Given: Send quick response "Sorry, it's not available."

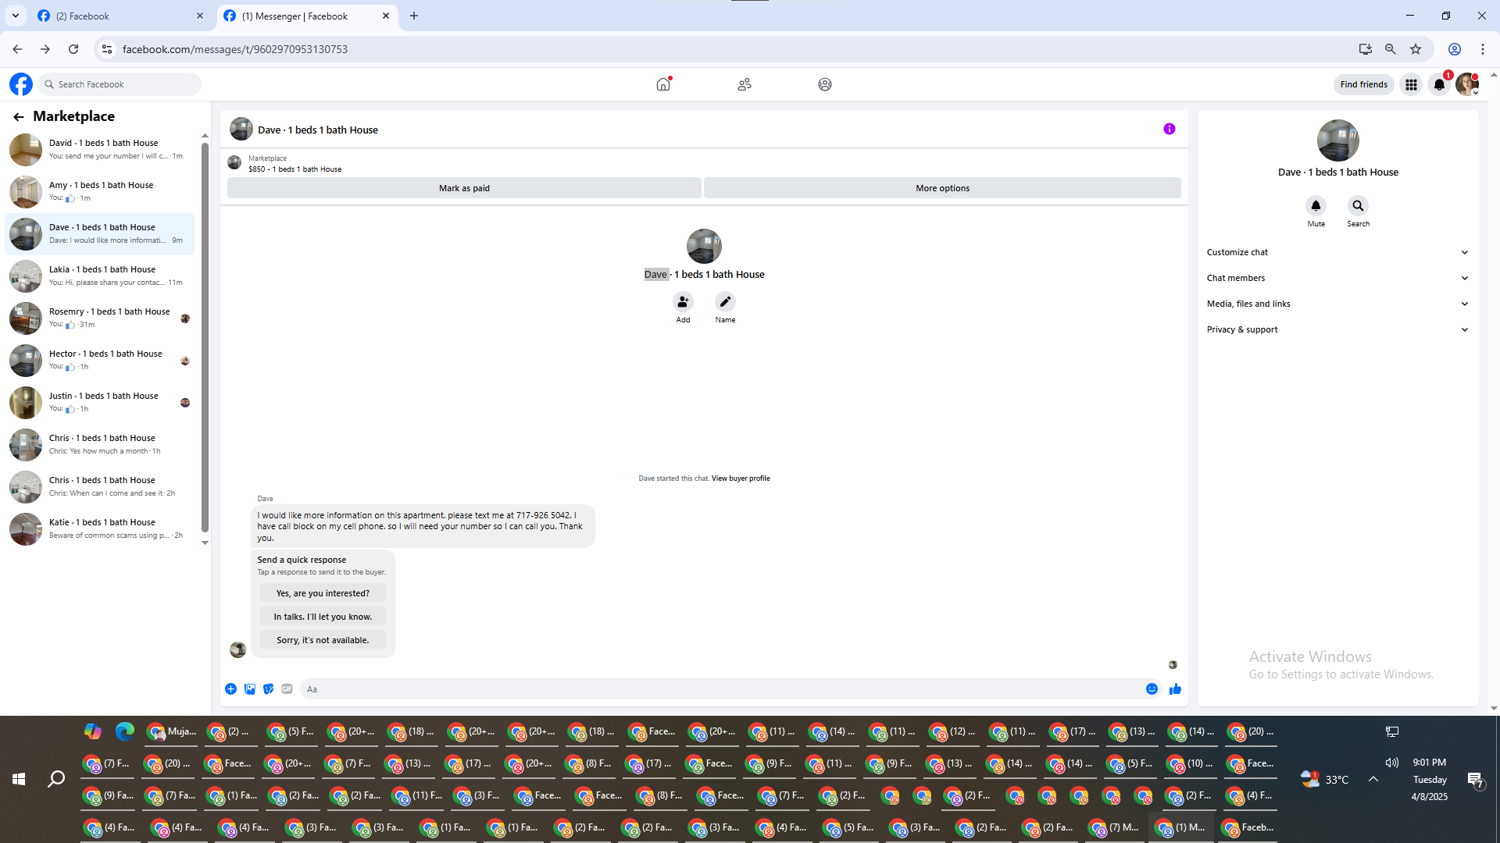Looking at the screenshot, I should (x=323, y=640).
